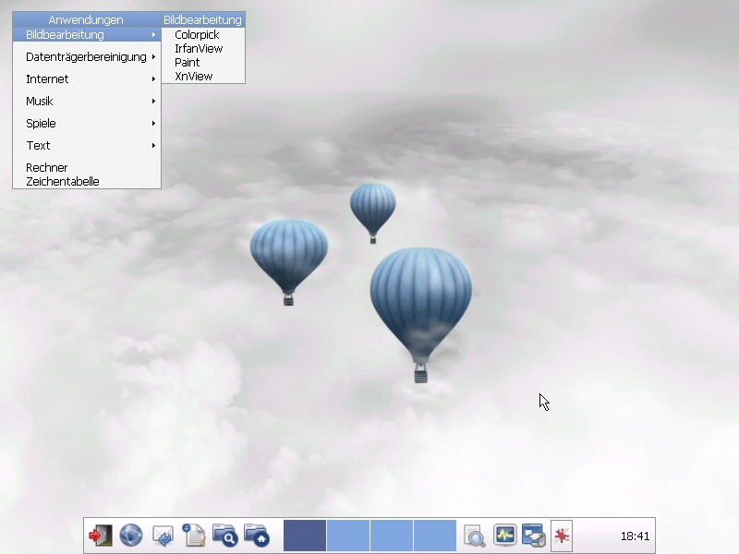
Task: Click the arrow next to Text
Action: (153, 146)
